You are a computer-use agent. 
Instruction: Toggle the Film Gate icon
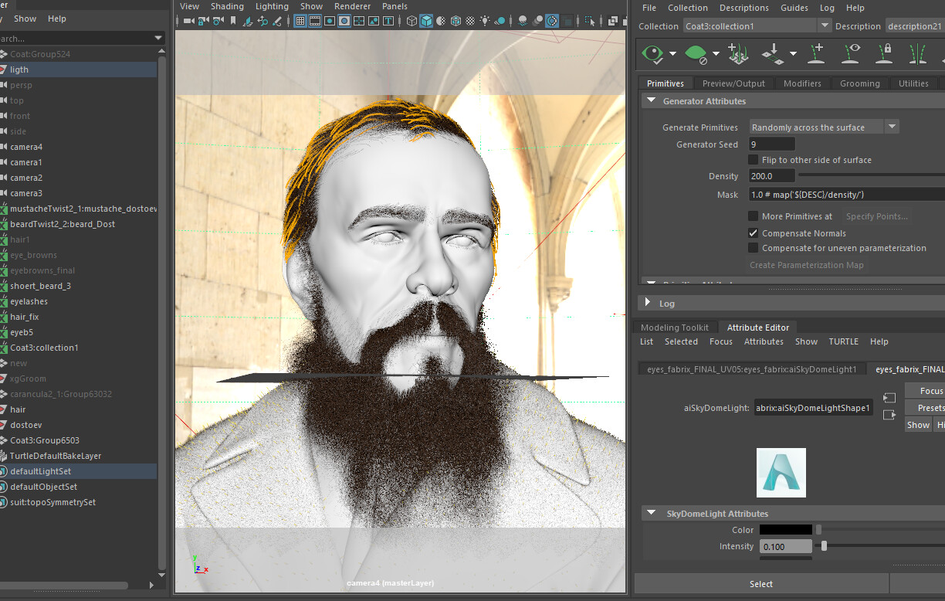(x=315, y=21)
